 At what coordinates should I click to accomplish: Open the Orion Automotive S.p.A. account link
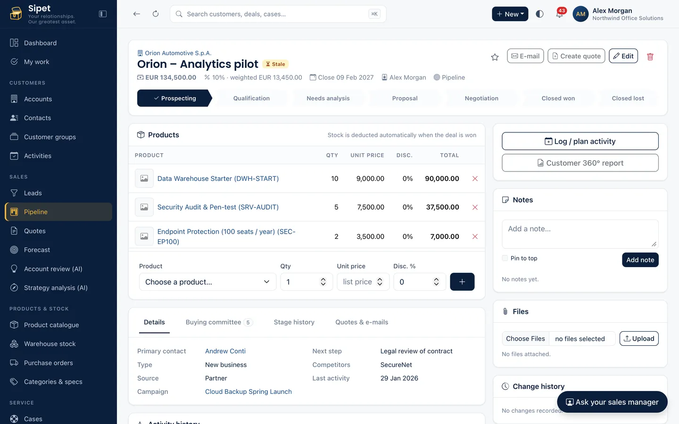click(x=178, y=53)
